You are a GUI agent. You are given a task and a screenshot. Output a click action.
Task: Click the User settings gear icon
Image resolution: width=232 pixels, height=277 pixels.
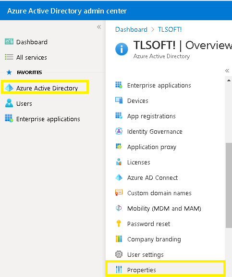click(x=119, y=254)
